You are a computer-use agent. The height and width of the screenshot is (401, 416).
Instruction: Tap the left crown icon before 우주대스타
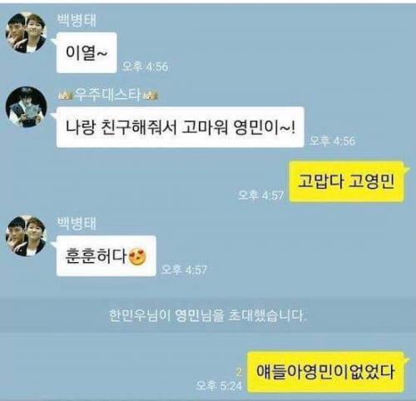[66, 96]
